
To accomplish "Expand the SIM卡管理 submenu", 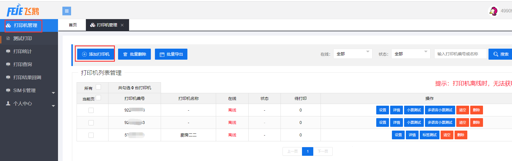I will (53, 93).
